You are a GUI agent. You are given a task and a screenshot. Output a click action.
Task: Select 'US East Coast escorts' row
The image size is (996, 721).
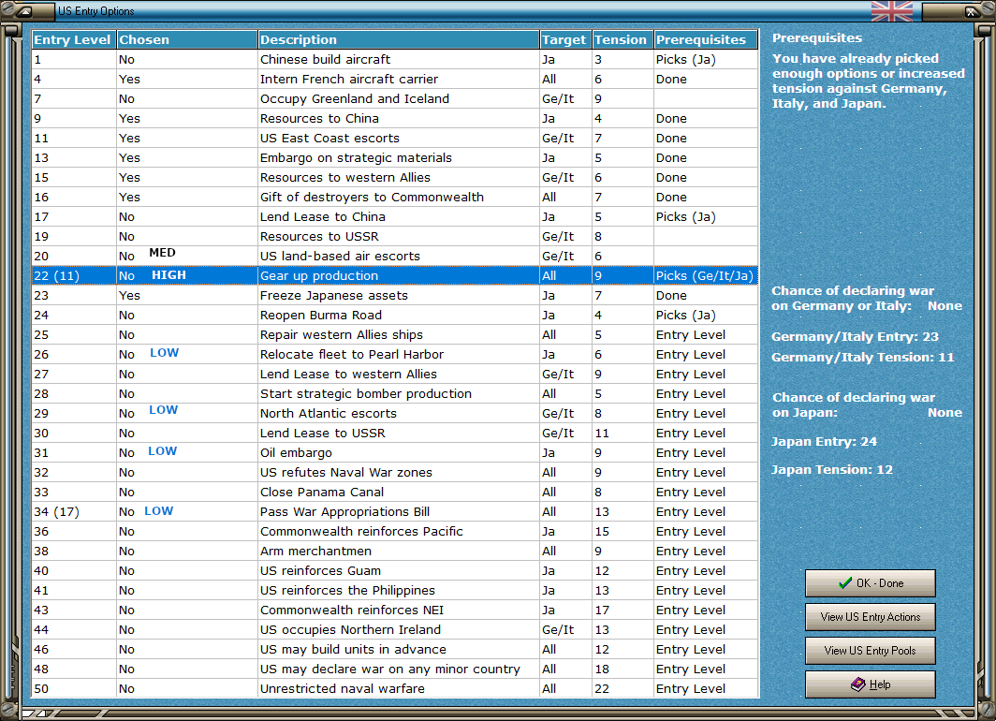(x=395, y=138)
